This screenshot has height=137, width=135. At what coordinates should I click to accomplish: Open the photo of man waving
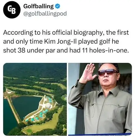pos(100,99)
